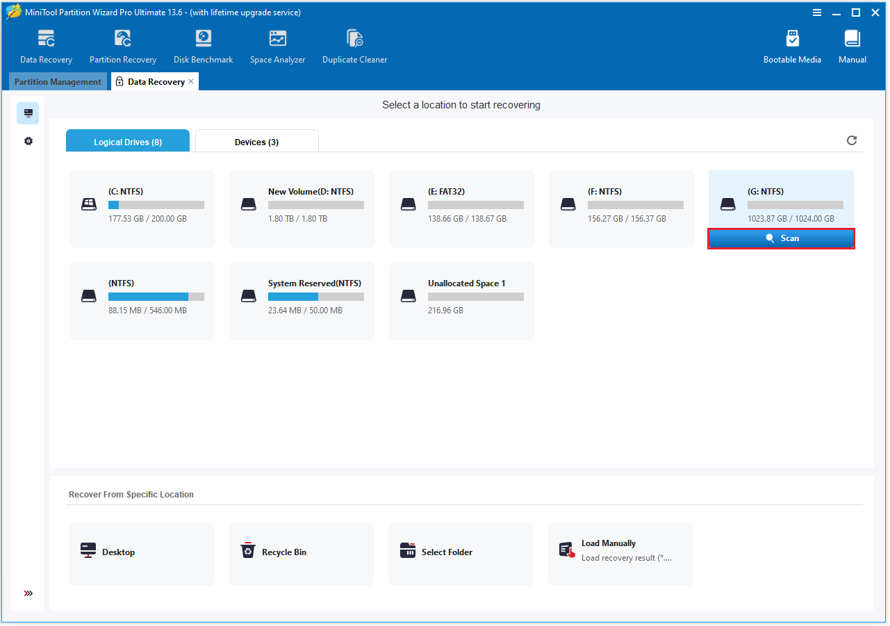Switch to the Logical Drives (8) tab
Image resolution: width=890 pixels, height=626 pixels.
128,141
